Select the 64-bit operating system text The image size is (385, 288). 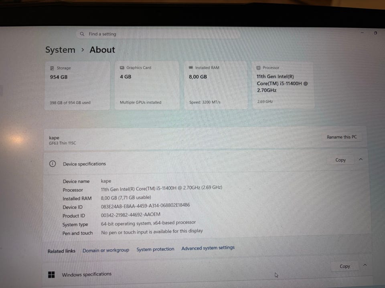pyautogui.click(x=148, y=223)
